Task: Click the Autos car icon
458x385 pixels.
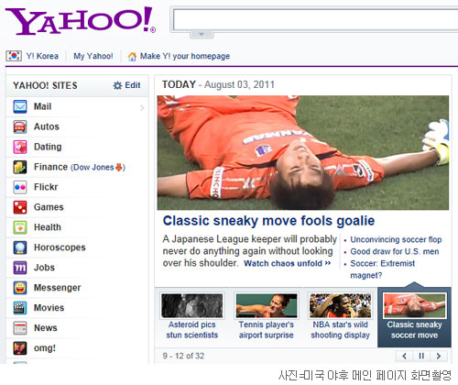Action: 20,126
